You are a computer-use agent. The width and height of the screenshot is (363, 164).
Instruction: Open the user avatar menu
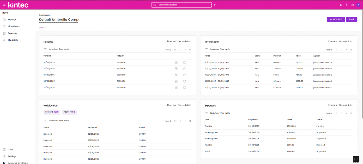[x=358, y=5]
